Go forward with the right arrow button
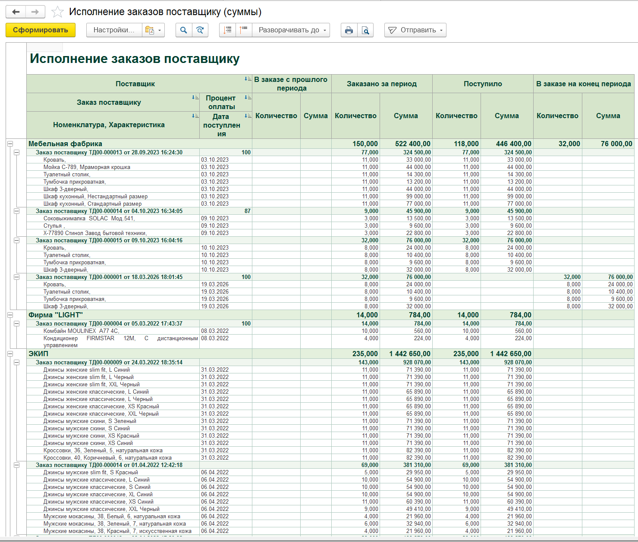The image size is (638, 542). (x=35, y=12)
